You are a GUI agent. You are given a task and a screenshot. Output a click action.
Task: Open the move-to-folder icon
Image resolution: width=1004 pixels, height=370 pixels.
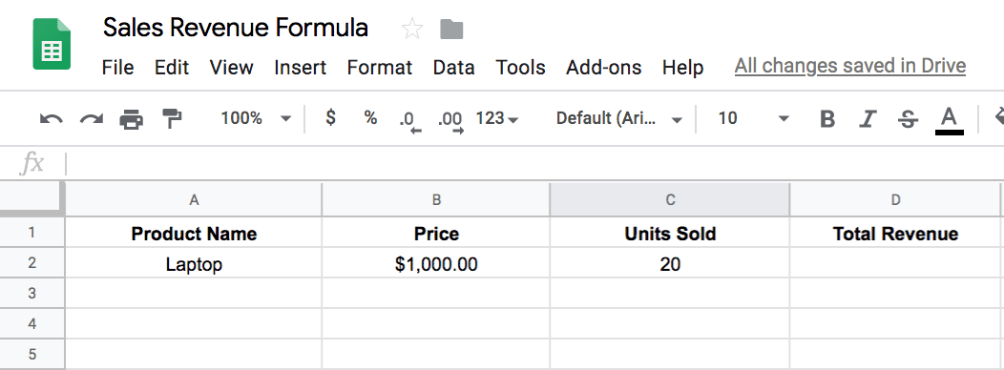click(x=452, y=29)
